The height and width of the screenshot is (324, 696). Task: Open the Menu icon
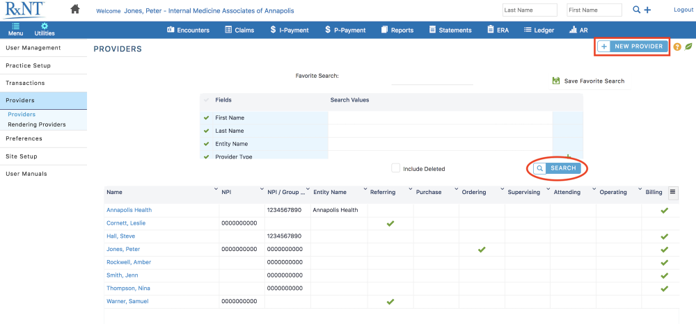click(x=15, y=29)
